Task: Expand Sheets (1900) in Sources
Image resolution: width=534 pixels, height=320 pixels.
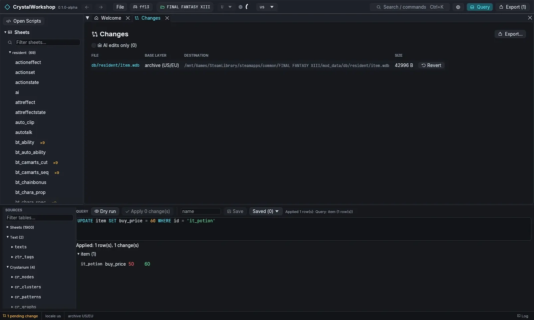Action: pyautogui.click(x=8, y=227)
